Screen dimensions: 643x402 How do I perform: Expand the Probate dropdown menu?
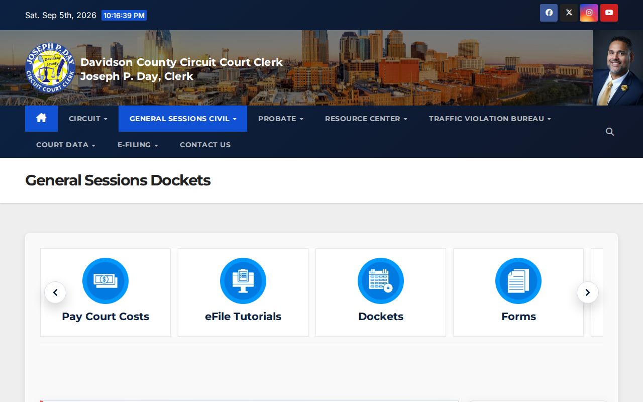(280, 119)
